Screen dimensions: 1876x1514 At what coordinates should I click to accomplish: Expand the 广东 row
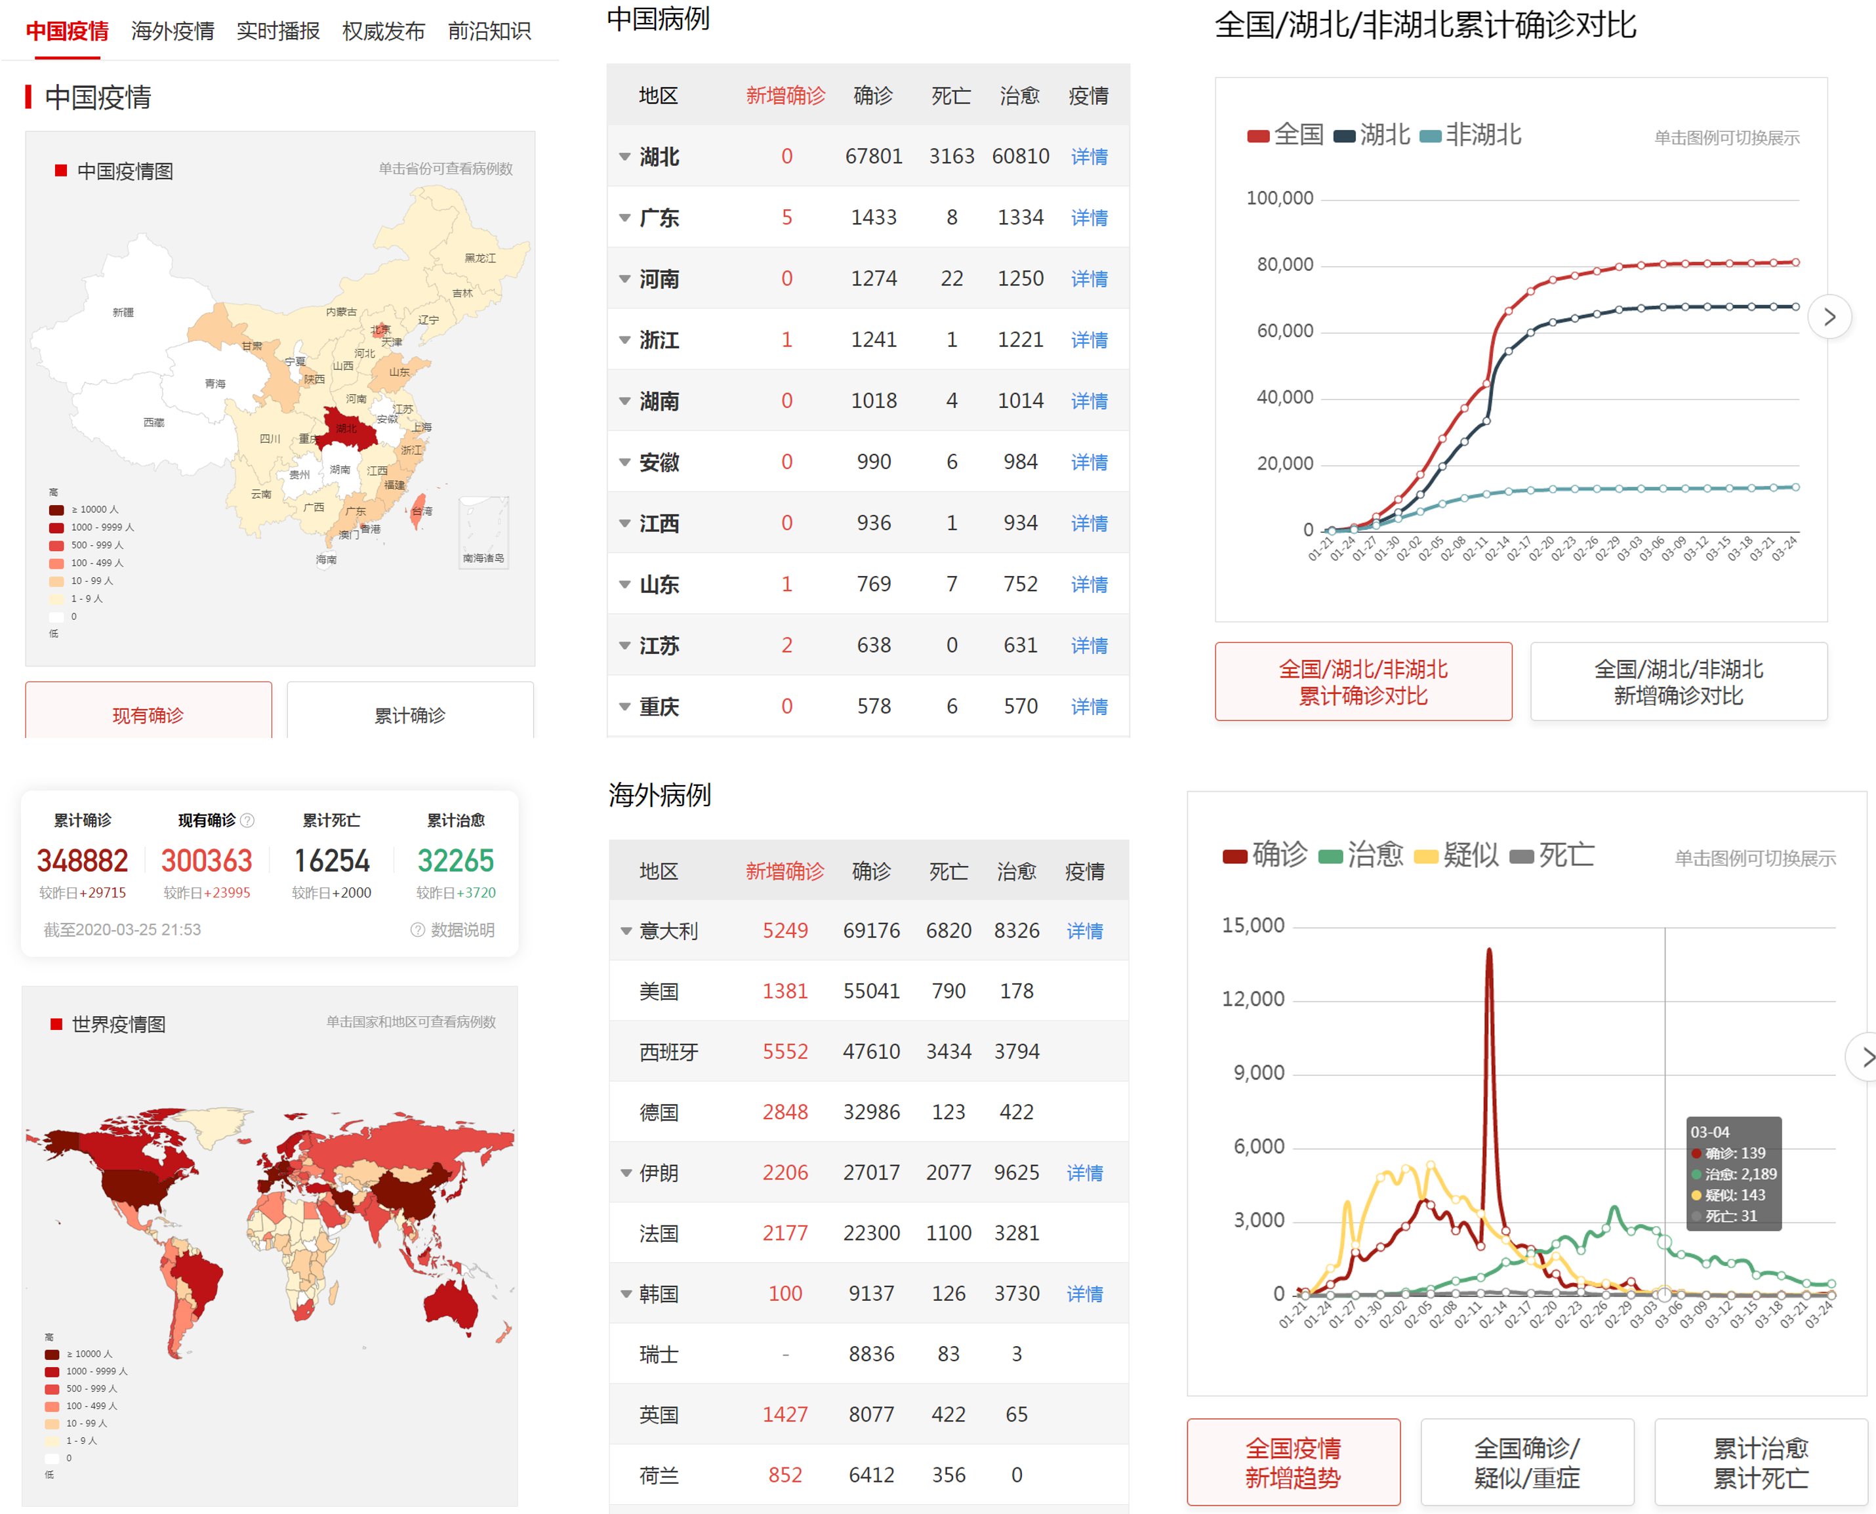(624, 218)
